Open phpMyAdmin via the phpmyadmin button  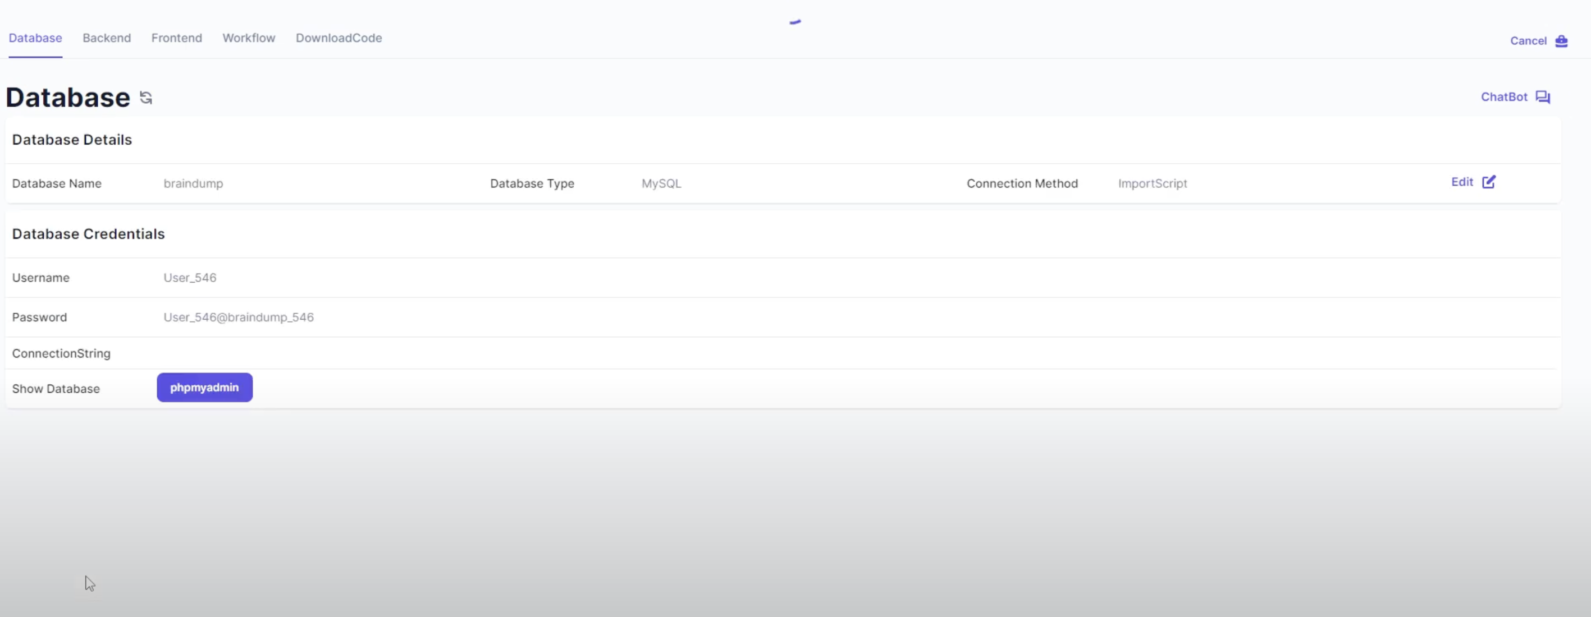tap(204, 388)
